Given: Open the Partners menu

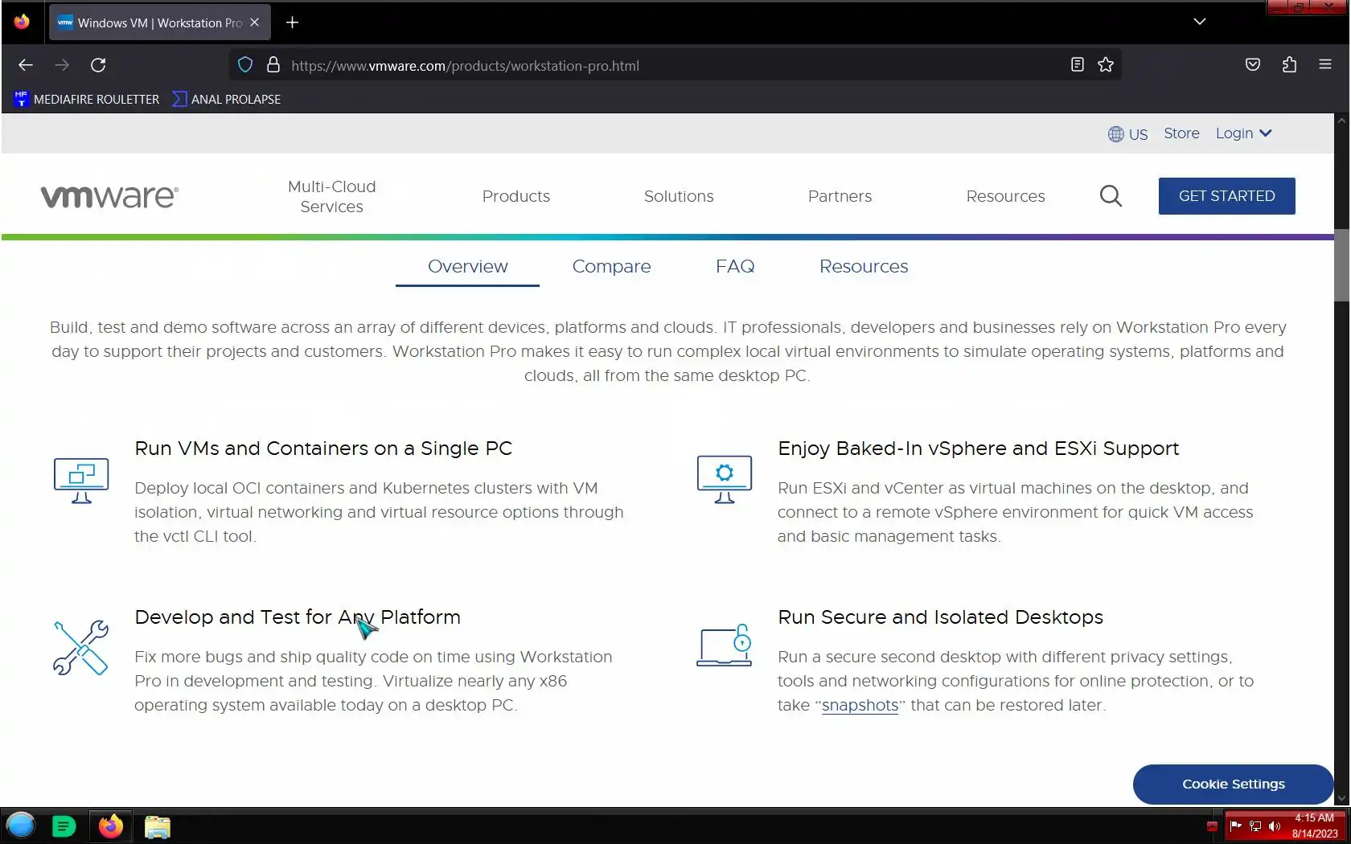Looking at the screenshot, I should (840, 196).
